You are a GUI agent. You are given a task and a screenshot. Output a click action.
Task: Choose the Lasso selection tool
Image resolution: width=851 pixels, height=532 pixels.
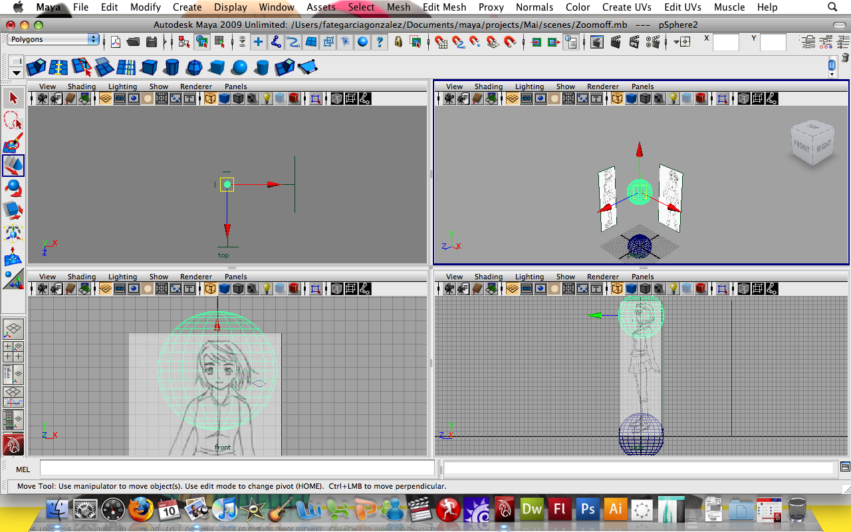[x=13, y=120]
